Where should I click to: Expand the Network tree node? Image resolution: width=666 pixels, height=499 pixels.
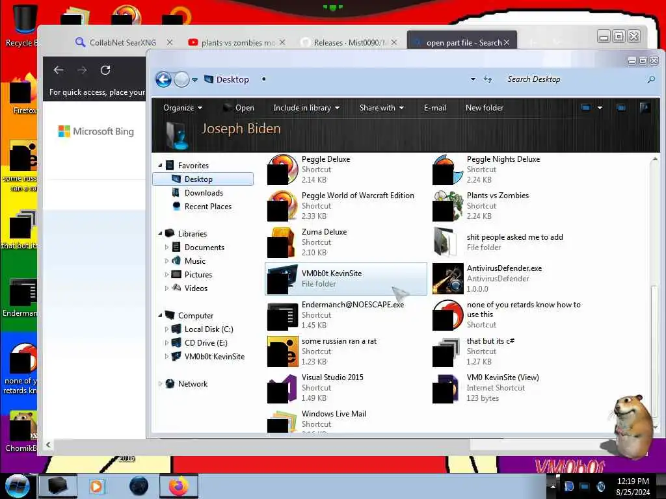click(x=160, y=383)
